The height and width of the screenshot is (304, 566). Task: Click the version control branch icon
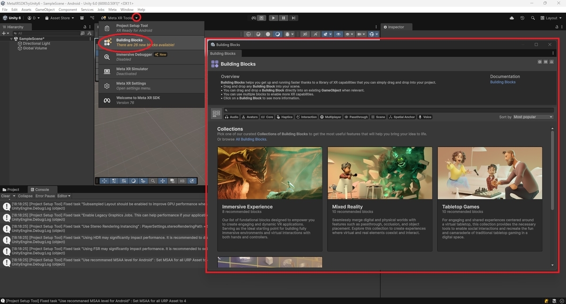tap(92, 18)
